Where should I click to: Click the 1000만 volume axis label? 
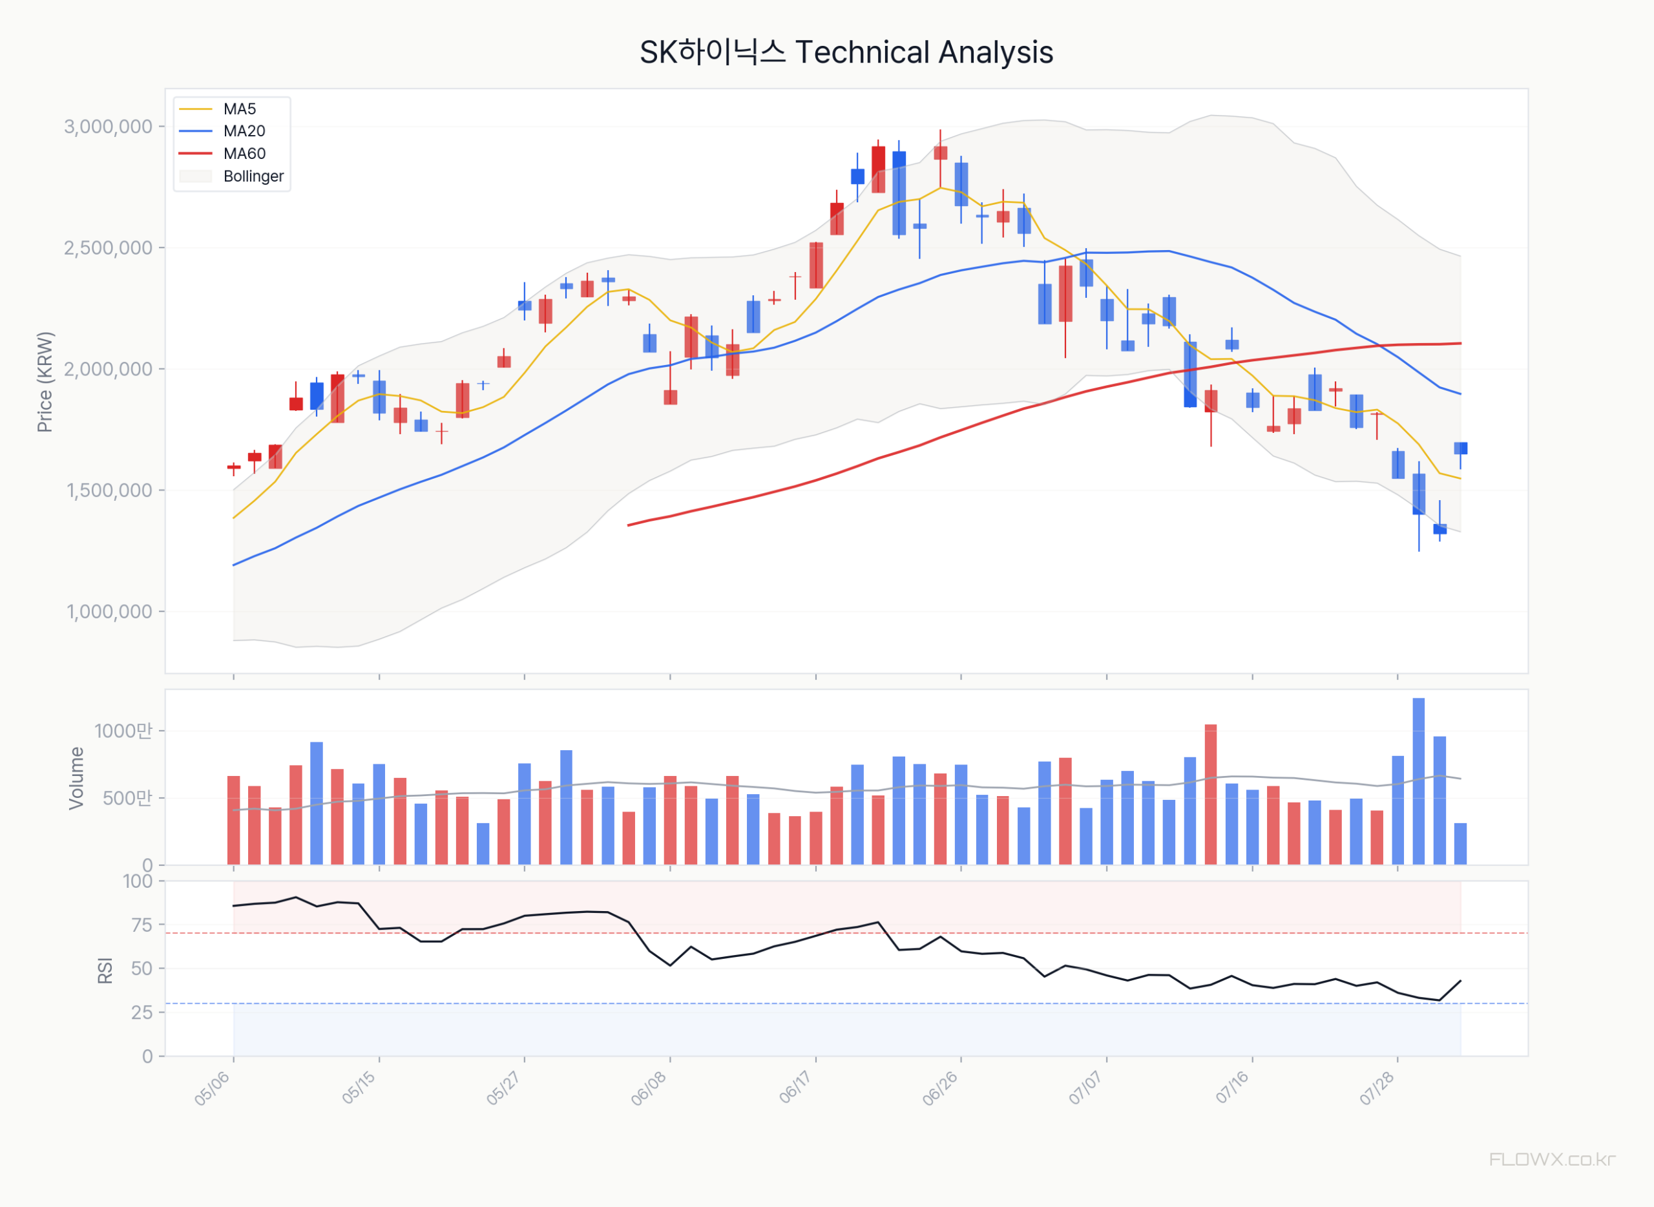(x=123, y=731)
